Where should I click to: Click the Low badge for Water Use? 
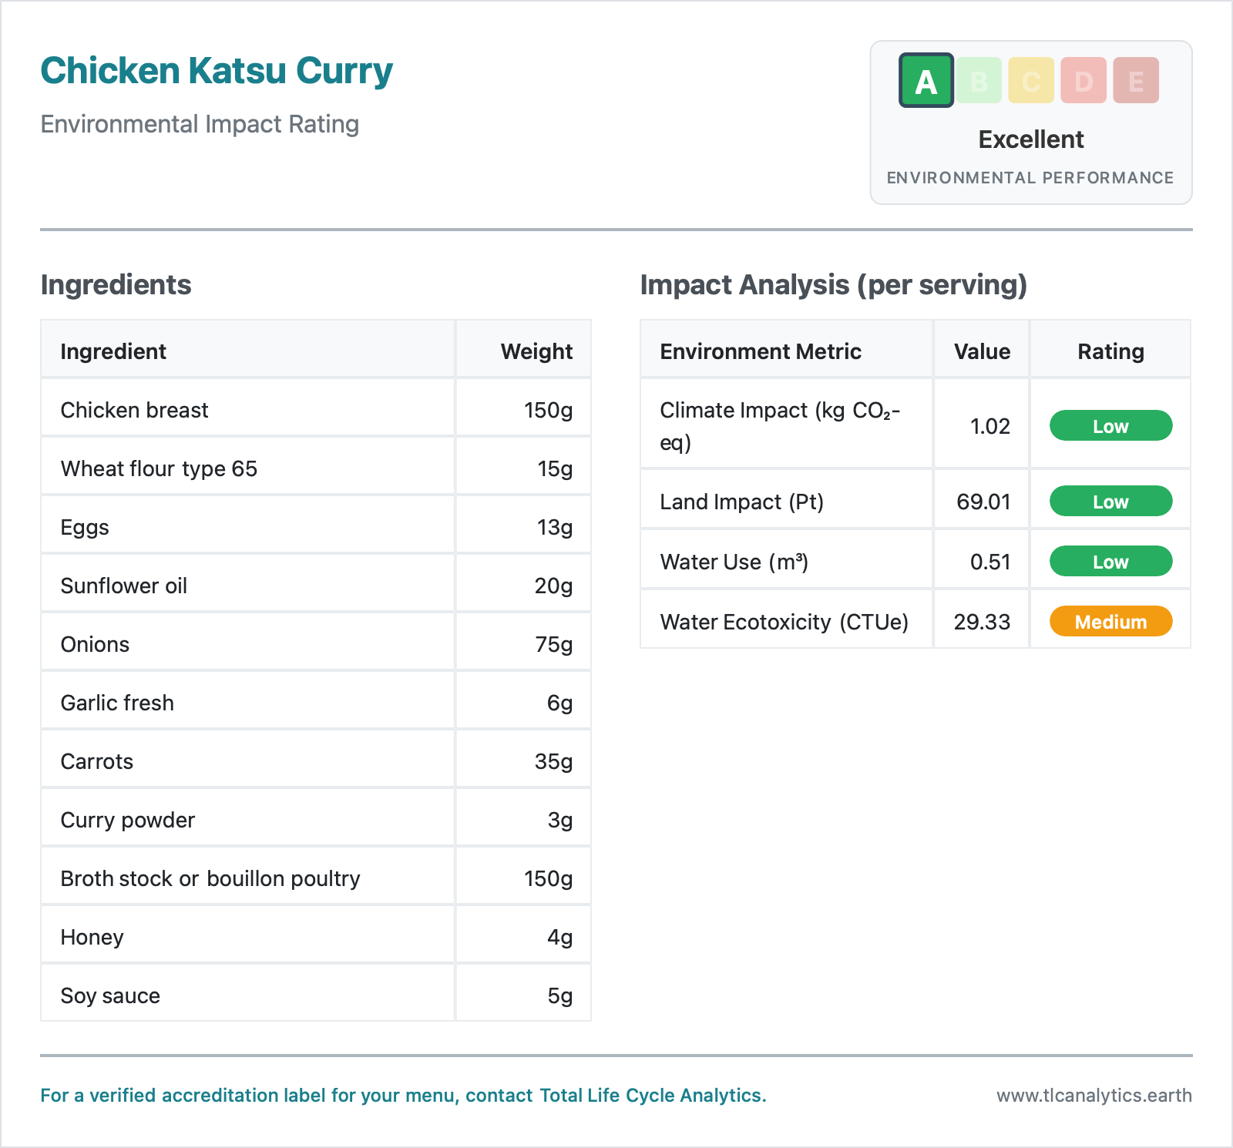[x=1110, y=562]
